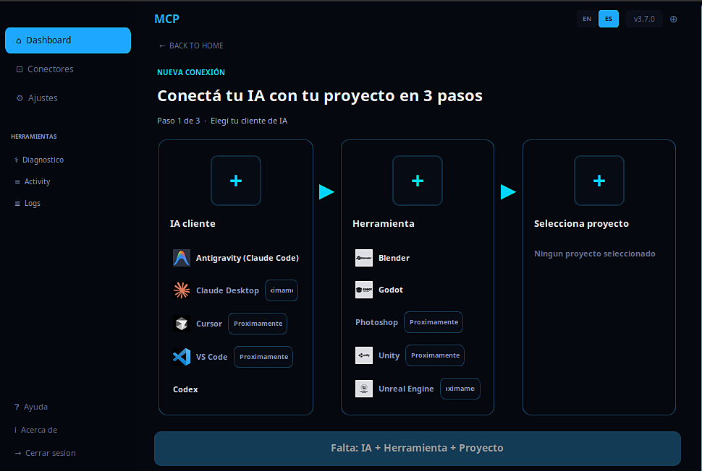Switch language to ES
Screen dimensions: 702x471
pos(609,19)
